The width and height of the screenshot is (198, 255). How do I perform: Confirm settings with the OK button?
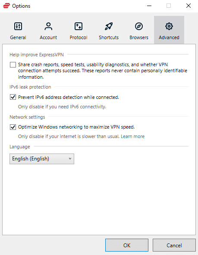127,245
